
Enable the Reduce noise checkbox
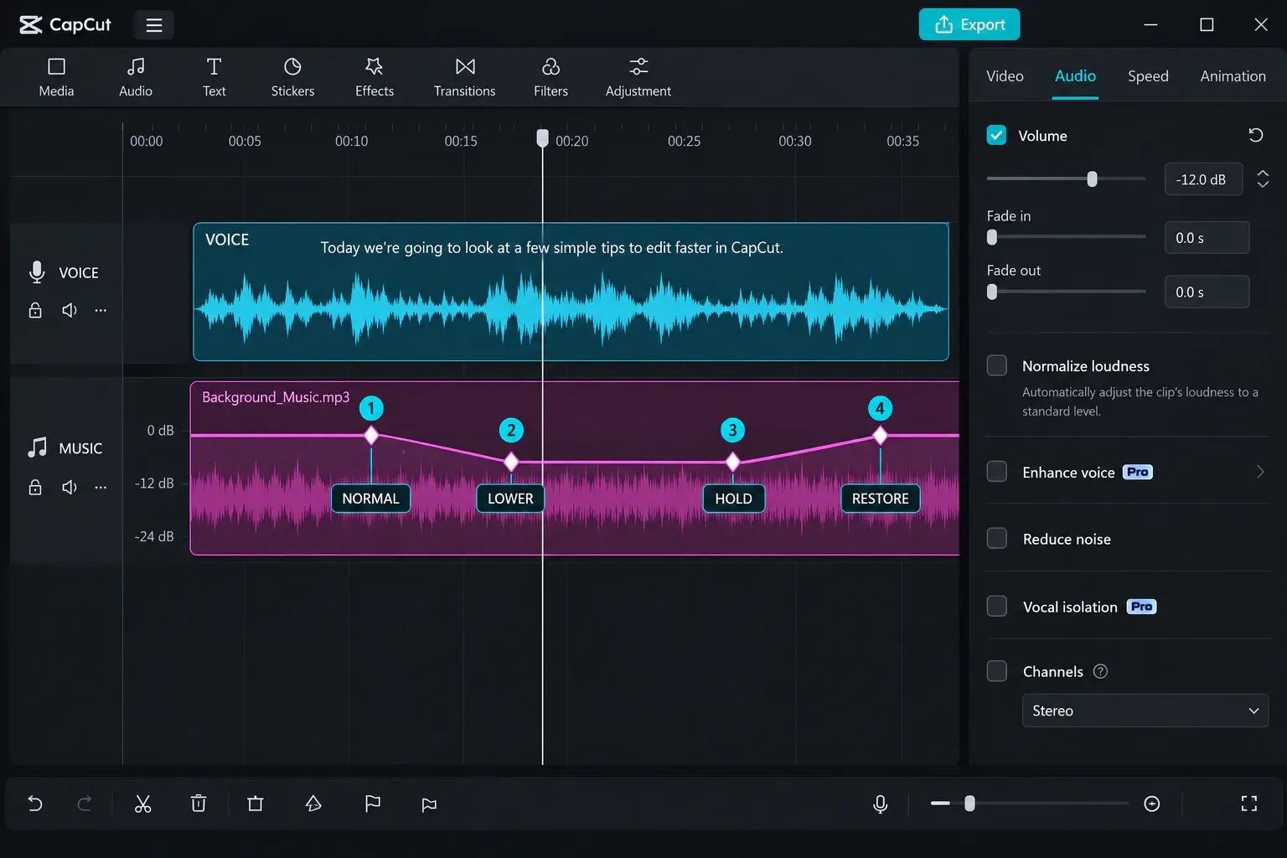(996, 538)
